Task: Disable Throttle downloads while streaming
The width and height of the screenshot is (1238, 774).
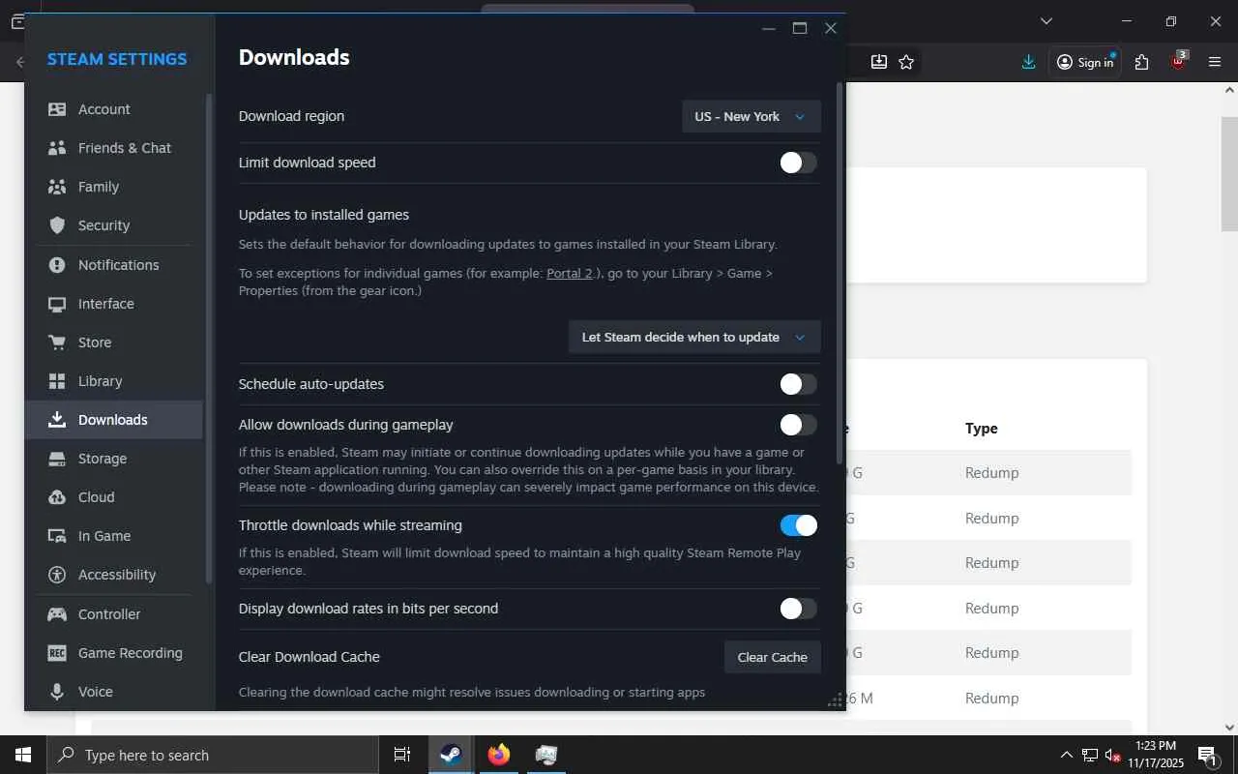Action: point(798,525)
